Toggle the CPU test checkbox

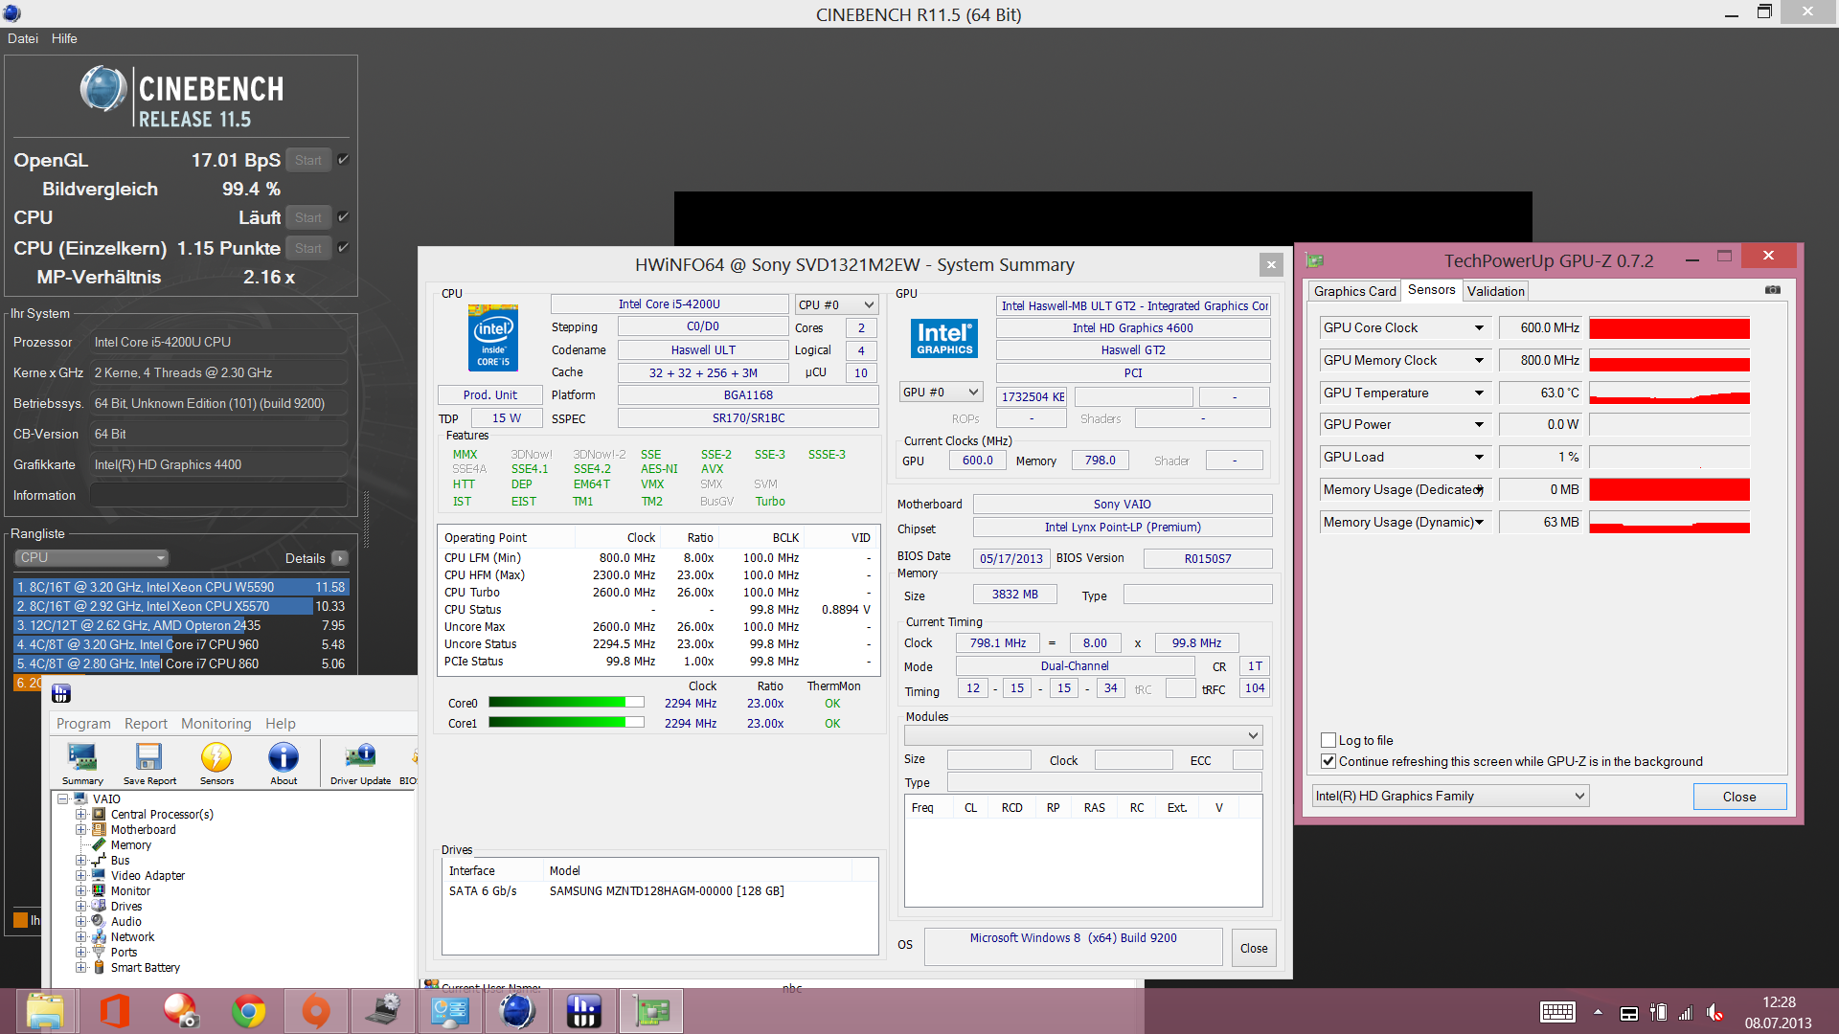[x=343, y=217]
